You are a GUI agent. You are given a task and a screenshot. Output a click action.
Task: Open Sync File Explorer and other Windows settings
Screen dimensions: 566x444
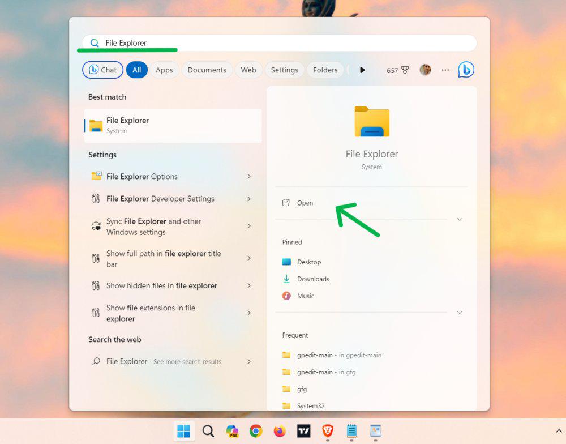(173, 227)
